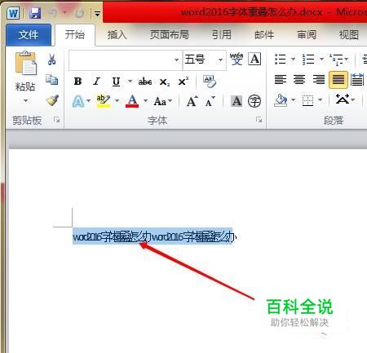Click the shading paint bucket icon
The image size is (367, 353).
pyautogui.click(x=281, y=100)
